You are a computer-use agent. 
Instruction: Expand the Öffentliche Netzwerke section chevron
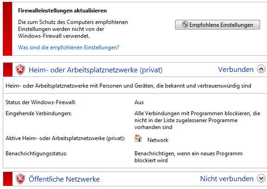(261, 178)
